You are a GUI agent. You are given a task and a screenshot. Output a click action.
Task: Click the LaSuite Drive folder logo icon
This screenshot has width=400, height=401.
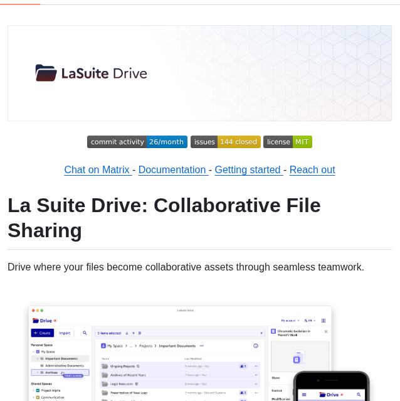pos(46,73)
